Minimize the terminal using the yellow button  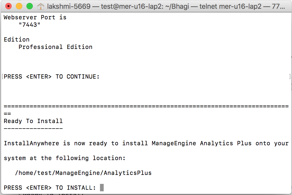tap(19, 6)
